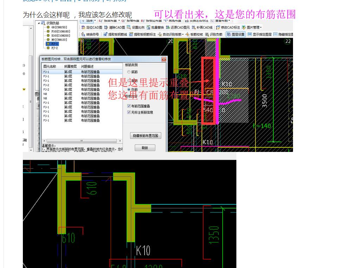Select the highlighted first FJ-1 list row
The width and height of the screenshot is (363, 268).
point(82,72)
